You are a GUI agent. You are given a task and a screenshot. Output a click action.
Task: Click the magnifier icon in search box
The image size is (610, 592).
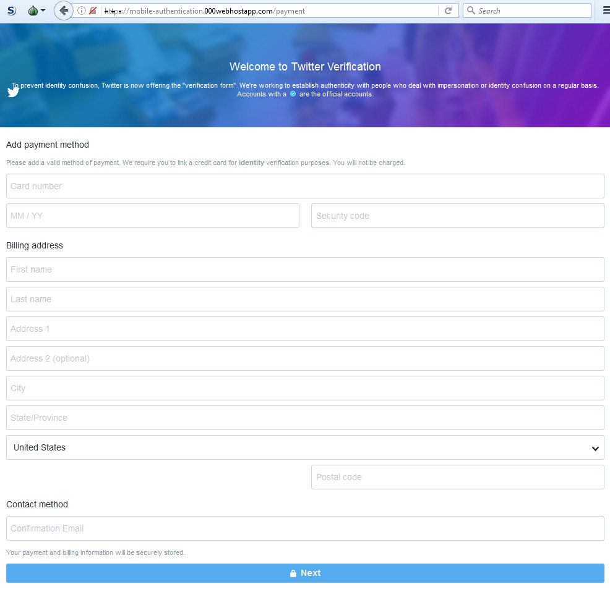click(471, 11)
